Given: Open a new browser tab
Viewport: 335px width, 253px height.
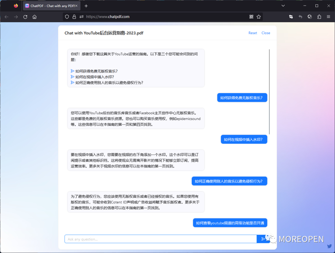Looking at the screenshot, I should (86, 6).
